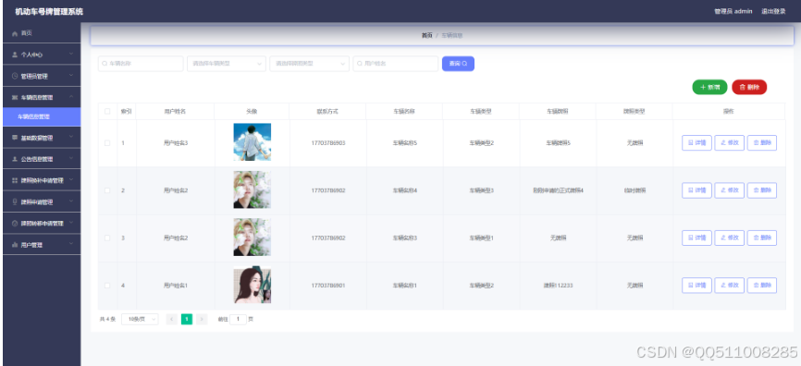Image resolution: width=801 pixels, height=366 pixels.
Task: Check the checkbox for row index 1
Action: click(x=107, y=143)
